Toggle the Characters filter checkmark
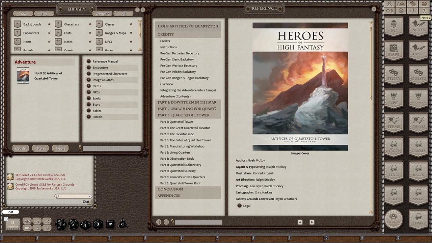432x243 pixels. coord(90,24)
